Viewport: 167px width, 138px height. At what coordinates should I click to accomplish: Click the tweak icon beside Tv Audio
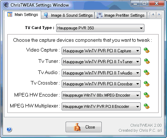tap(147, 72)
